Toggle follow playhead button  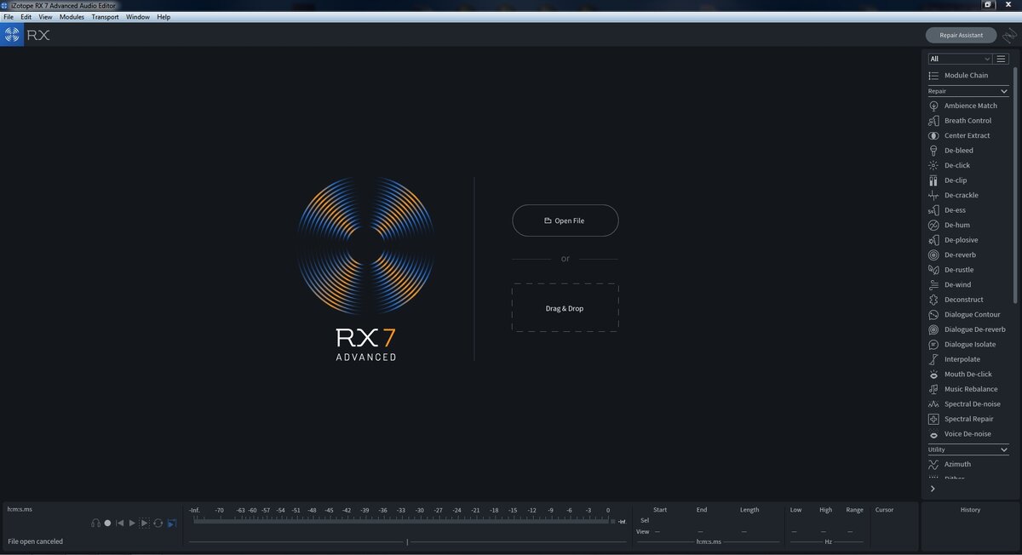[171, 523]
